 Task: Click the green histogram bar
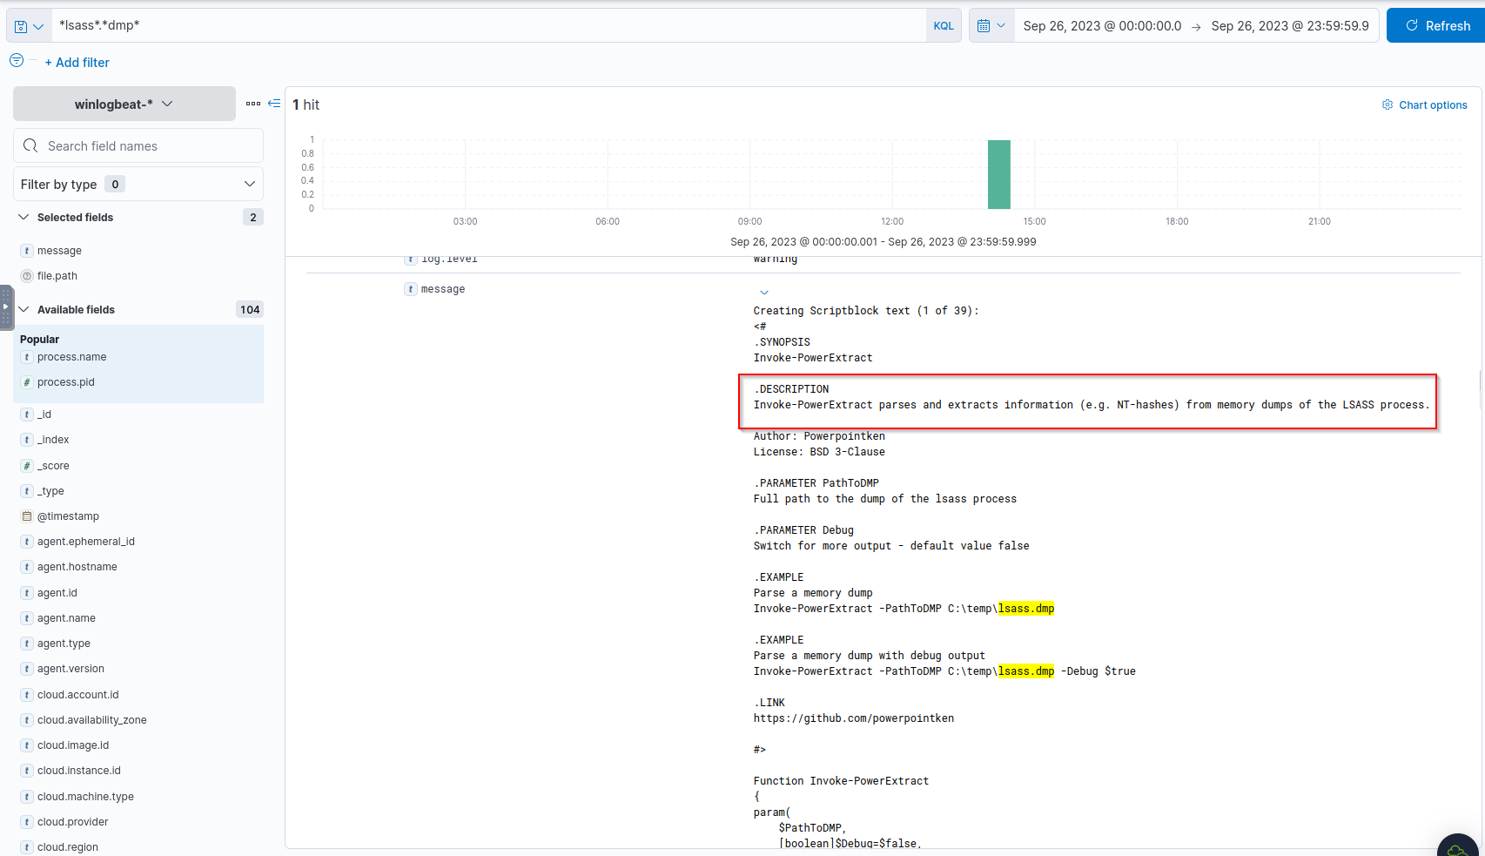pyautogui.click(x=998, y=174)
